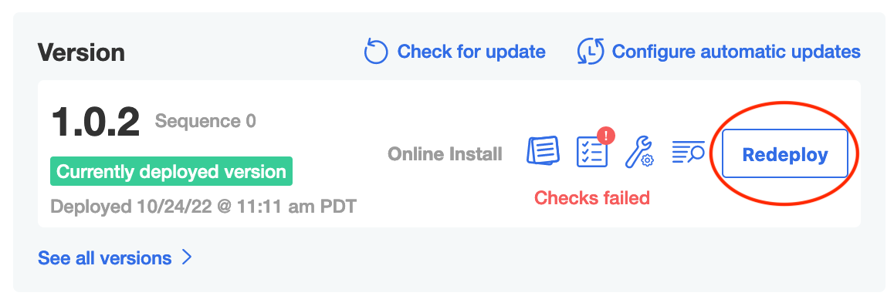This screenshot has height=296, width=894.
Task: Open config using wrench and gear icon
Action: [x=640, y=152]
